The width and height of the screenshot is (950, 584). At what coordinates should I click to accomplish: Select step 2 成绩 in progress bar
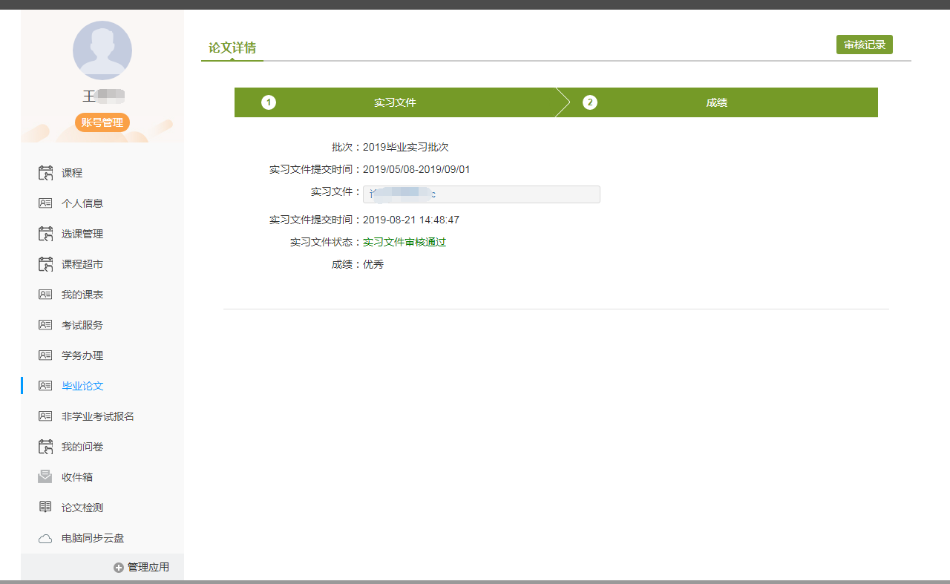(x=716, y=102)
